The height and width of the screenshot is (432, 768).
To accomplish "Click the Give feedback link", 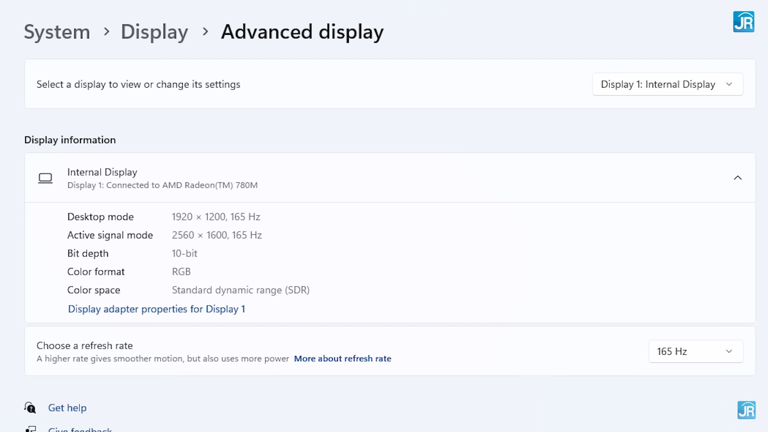I will point(80,430).
